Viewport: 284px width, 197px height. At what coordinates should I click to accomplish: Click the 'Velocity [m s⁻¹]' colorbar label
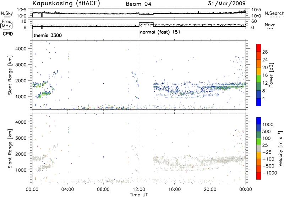click(x=280, y=148)
